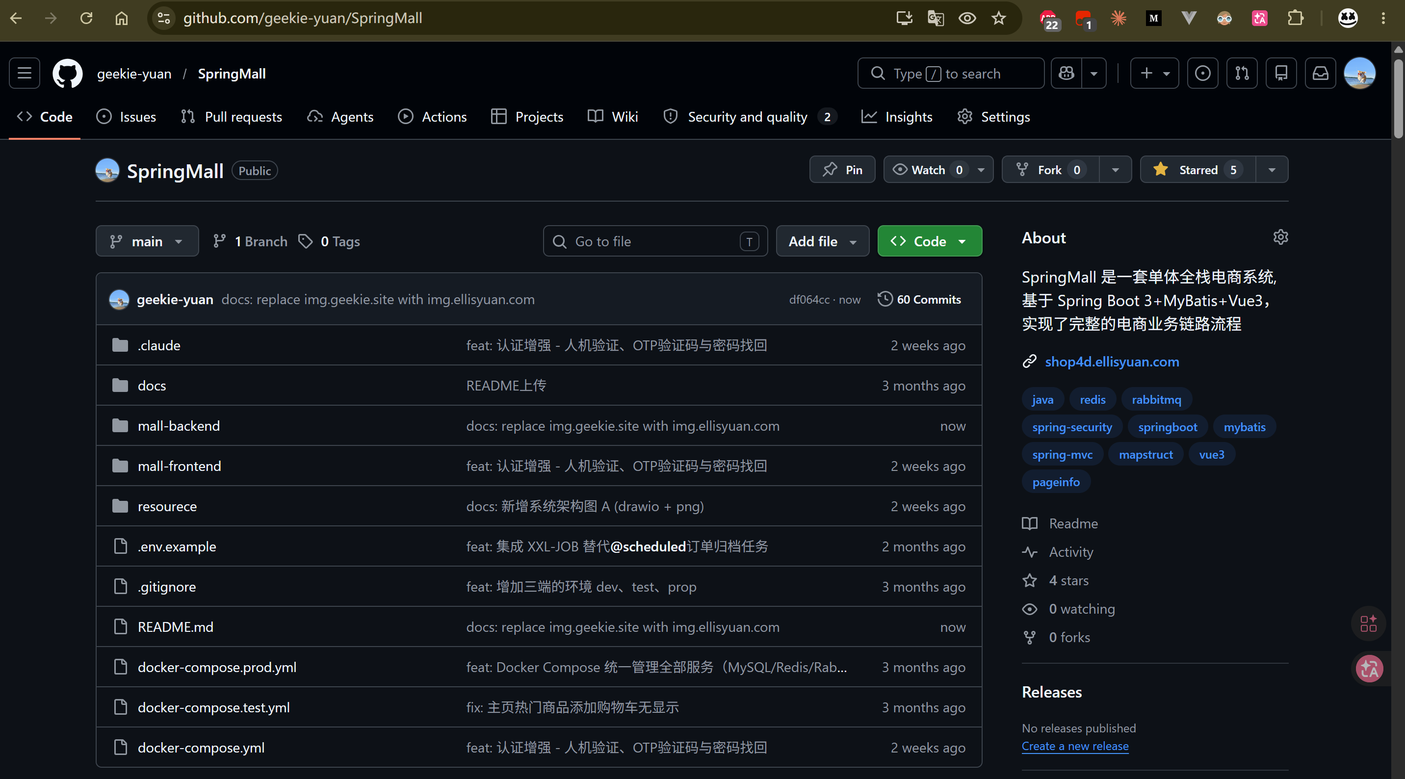Open the issues inbox icon in header
Screen dimensions: 1405x779
click(x=1203, y=73)
